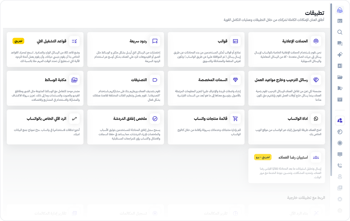Click the Quick Replies (ردود سريعة) message icon
The width and height of the screenshot is (350, 221).
(155, 41)
